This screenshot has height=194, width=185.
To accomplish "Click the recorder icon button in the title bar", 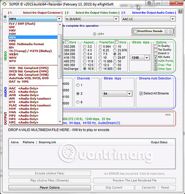I will tap(149, 3).
